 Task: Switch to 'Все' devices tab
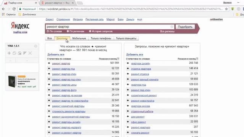click(50, 38)
